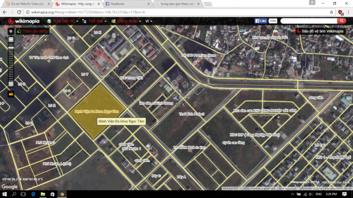Open the Chrome three-dot menu

[x=348, y=12]
